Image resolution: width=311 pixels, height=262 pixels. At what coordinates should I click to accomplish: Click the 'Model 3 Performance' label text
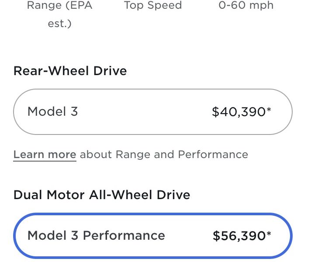96,235
